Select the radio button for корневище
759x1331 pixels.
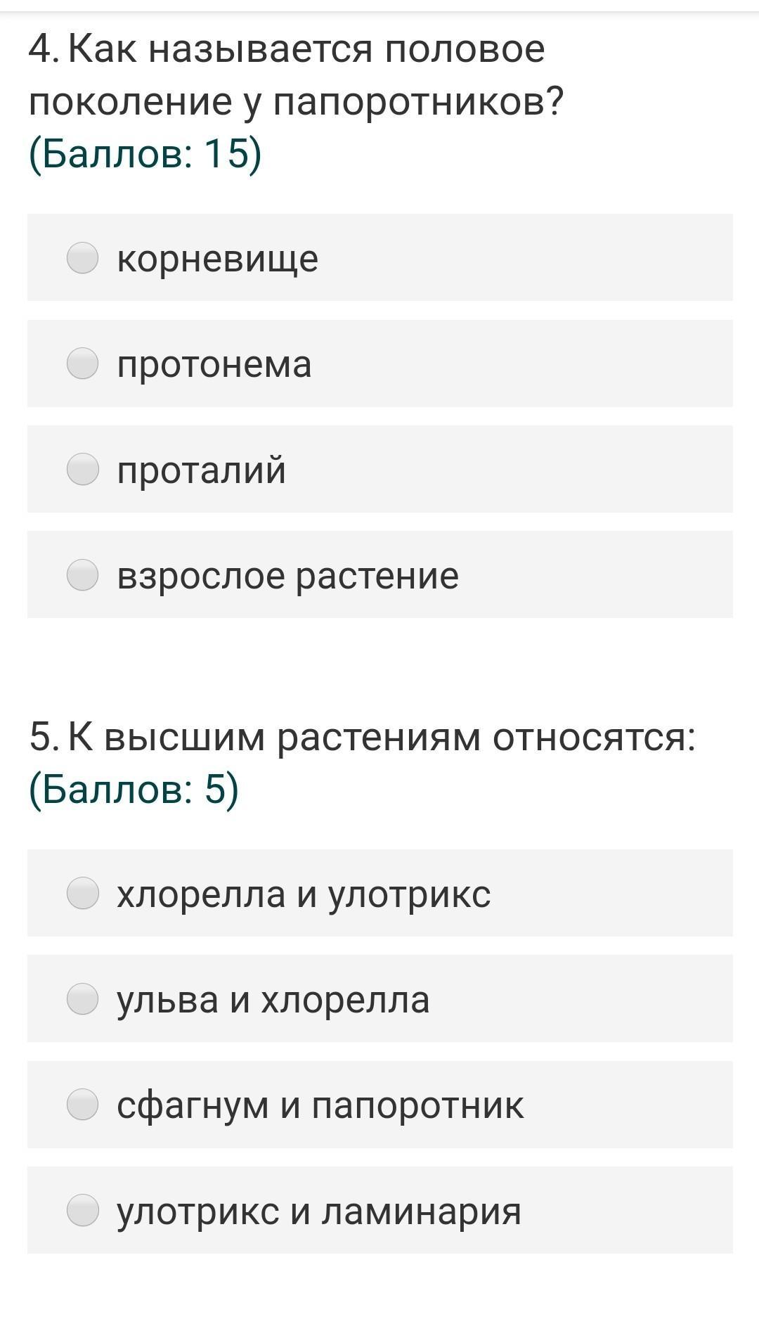pyautogui.click(x=82, y=258)
